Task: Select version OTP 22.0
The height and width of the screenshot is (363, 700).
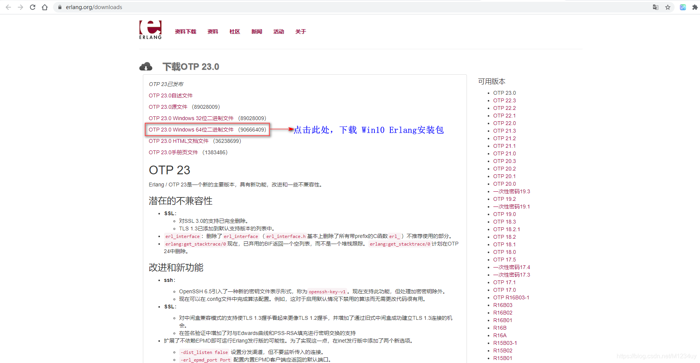Action: [504, 123]
